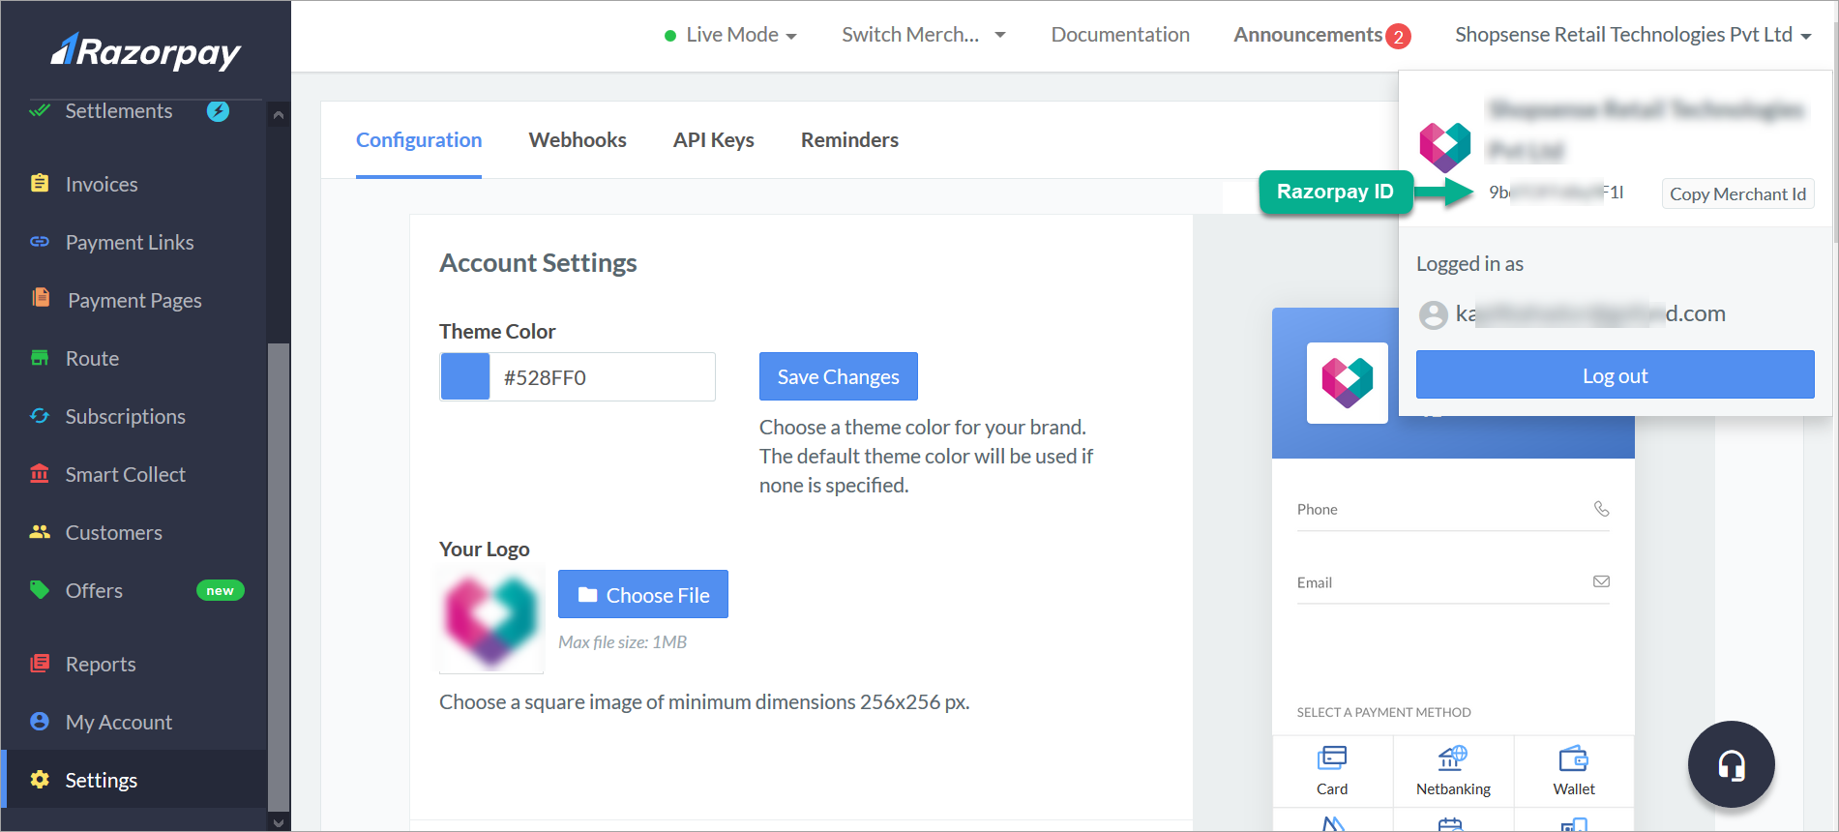Click the Invoices clipboard icon

(40, 183)
